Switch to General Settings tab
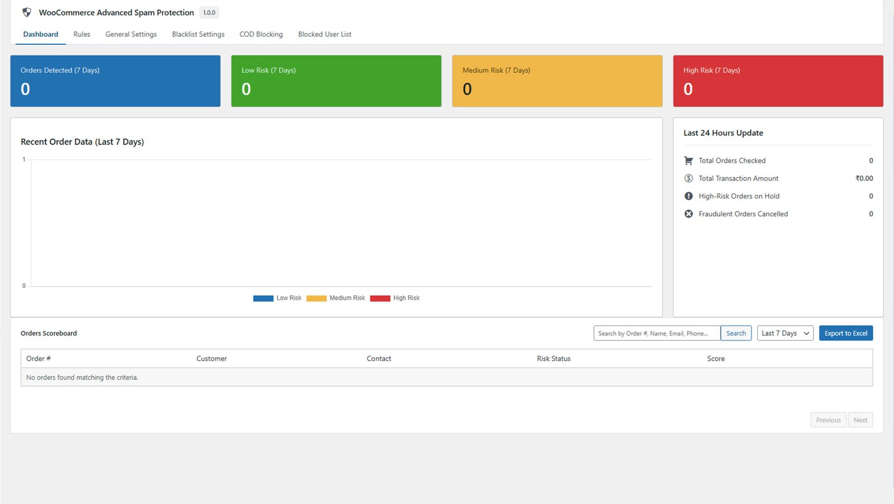The height and width of the screenshot is (504, 894). pos(131,35)
